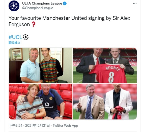This screenshot has width=141, height=132.
Task: Click the 下午8:24 tweet timestamp
Action: click(x=15, y=125)
